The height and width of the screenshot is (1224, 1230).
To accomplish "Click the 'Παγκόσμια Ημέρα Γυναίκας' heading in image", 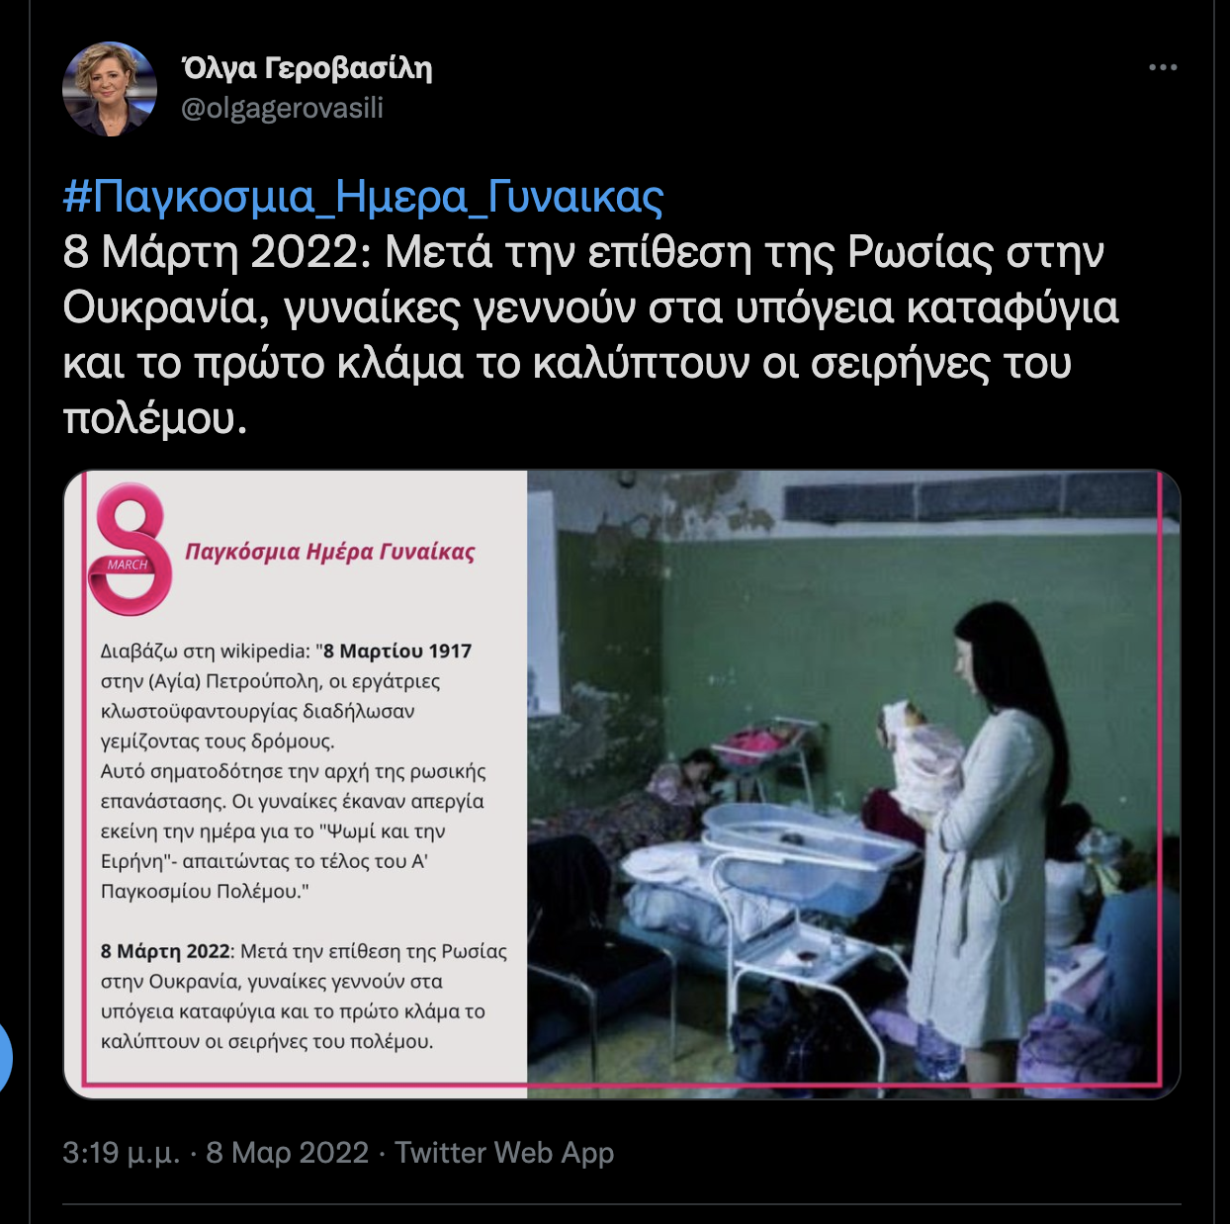I will [x=330, y=551].
